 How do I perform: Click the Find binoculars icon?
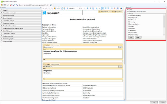pos(58,9)
